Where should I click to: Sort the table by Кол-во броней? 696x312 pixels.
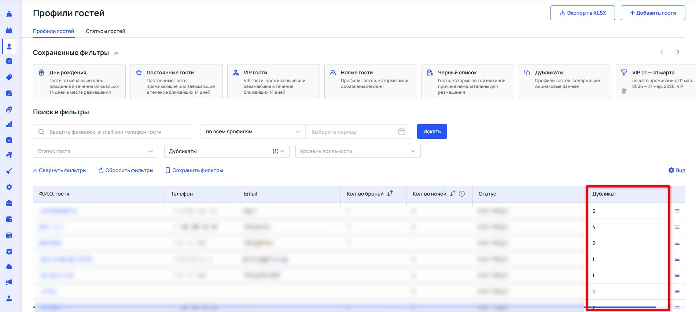tap(390, 193)
